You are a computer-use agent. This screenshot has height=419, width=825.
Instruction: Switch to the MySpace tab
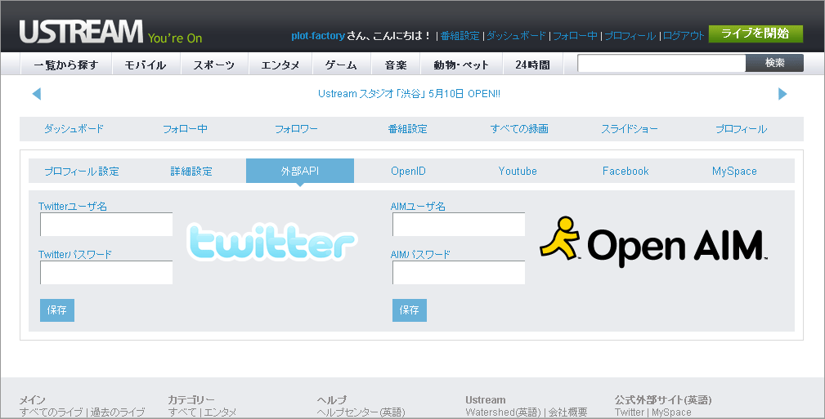point(734,171)
